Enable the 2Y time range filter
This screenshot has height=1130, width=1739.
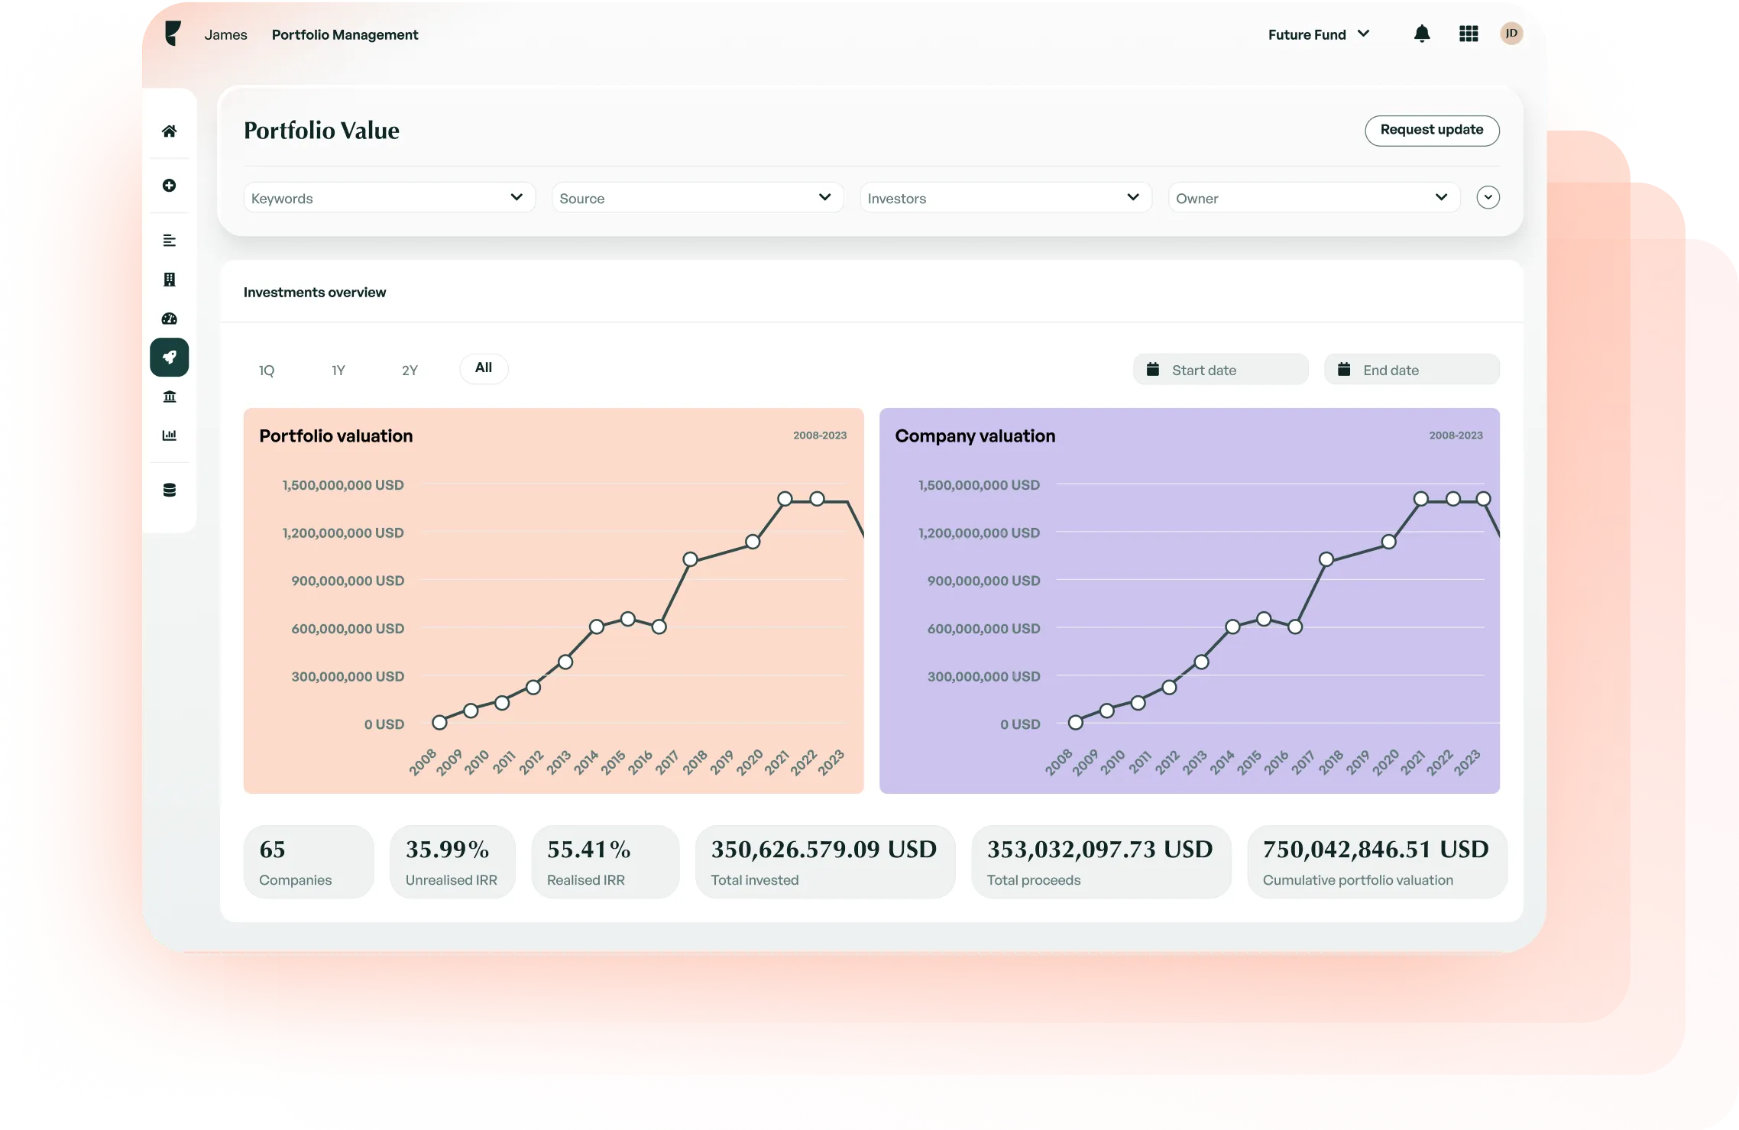(x=410, y=370)
